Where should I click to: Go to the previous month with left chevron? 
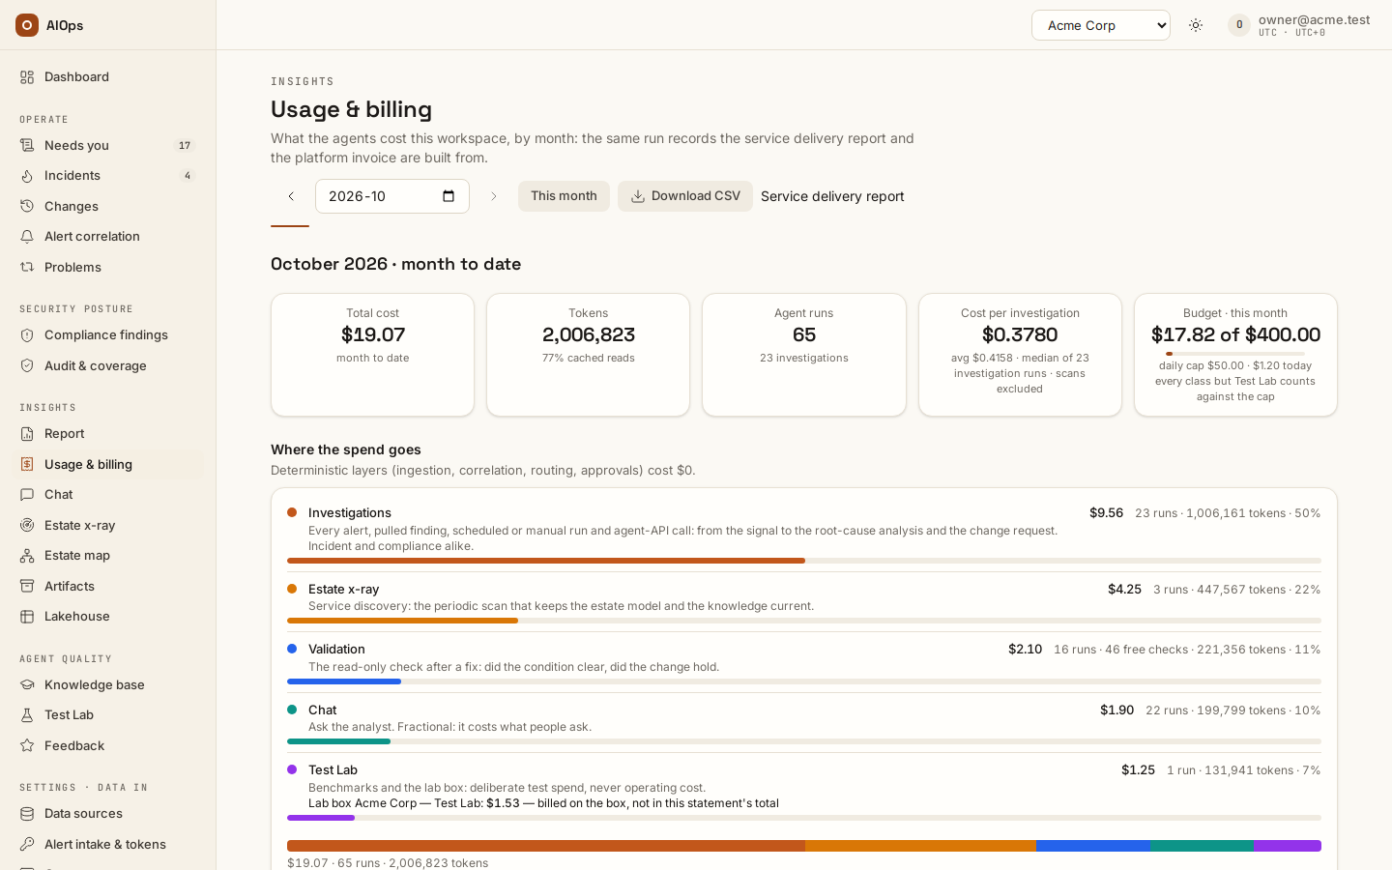[291, 196]
